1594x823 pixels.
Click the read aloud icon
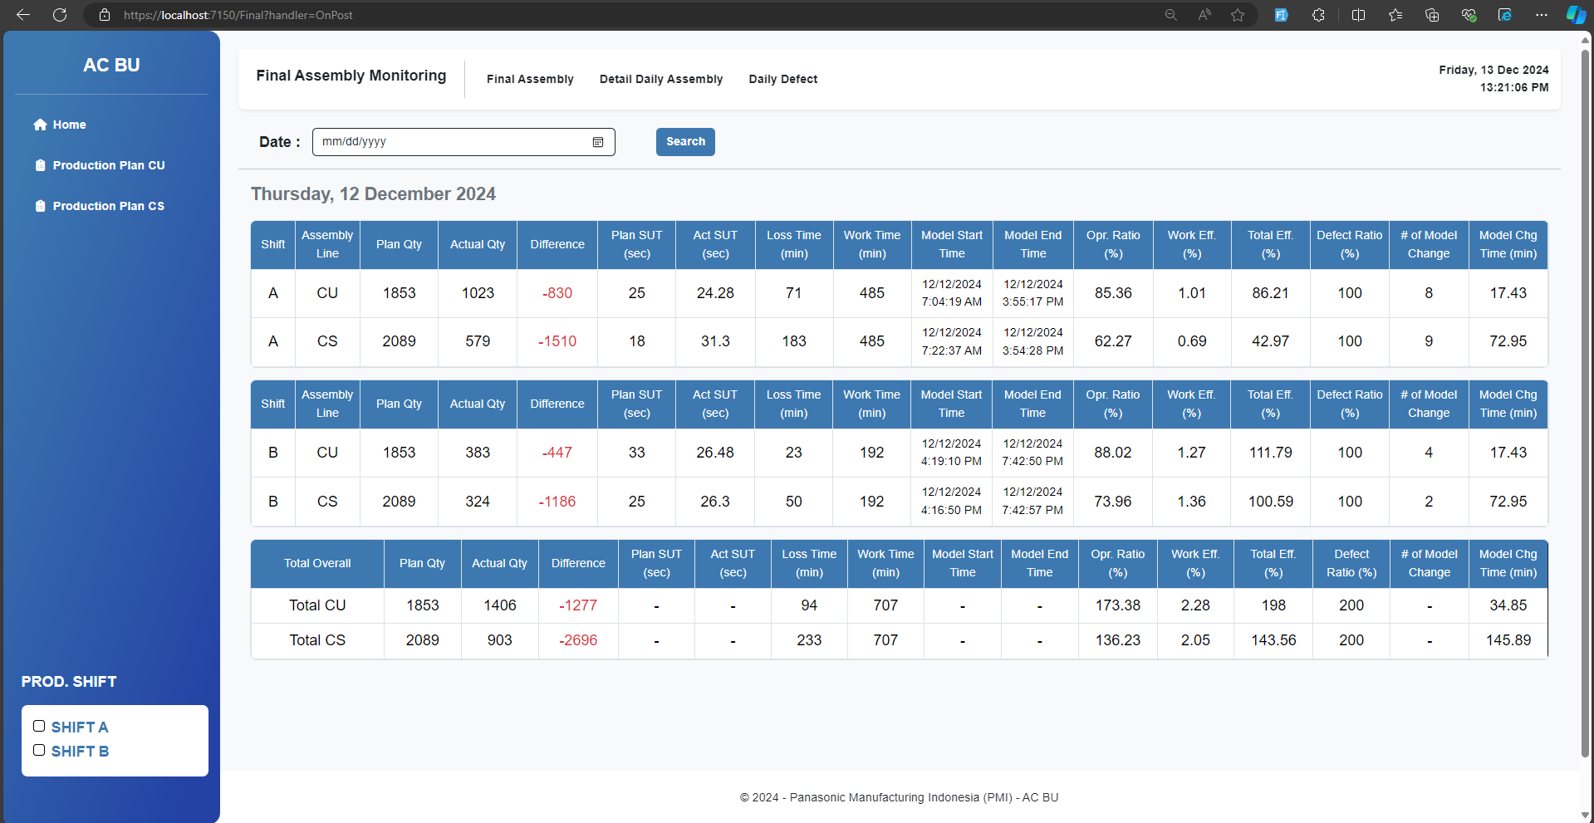tap(1204, 15)
